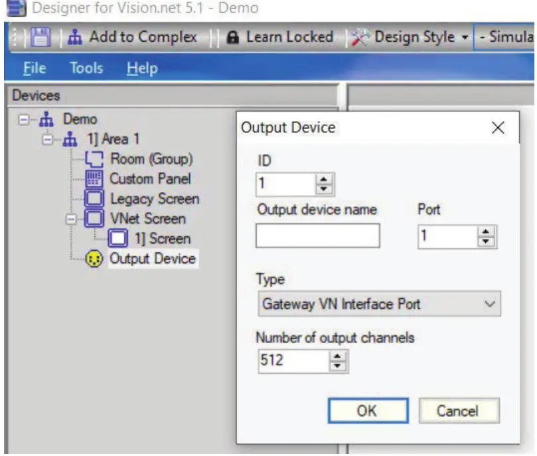537x456 pixels.
Task: Click the Output device name field
Action: click(318, 236)
